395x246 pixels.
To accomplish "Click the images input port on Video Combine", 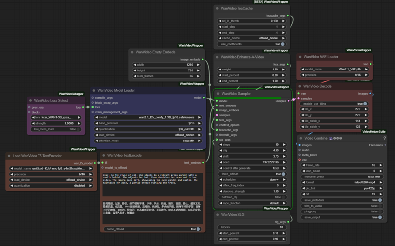I will click(x=299, y=145).
